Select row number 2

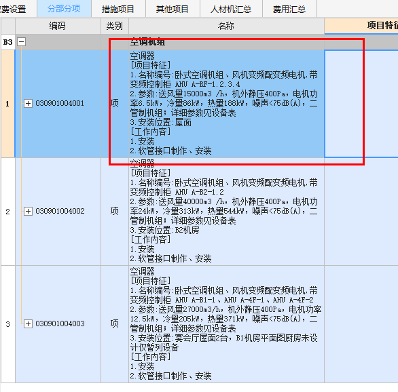coord(7,212)
